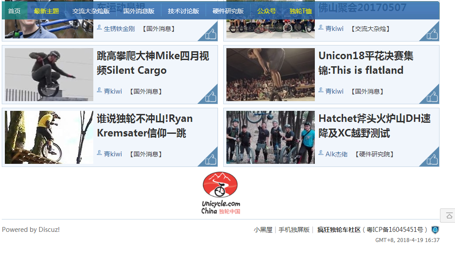Open Unicon18平花决赛集锦 post title

[366, 63]
